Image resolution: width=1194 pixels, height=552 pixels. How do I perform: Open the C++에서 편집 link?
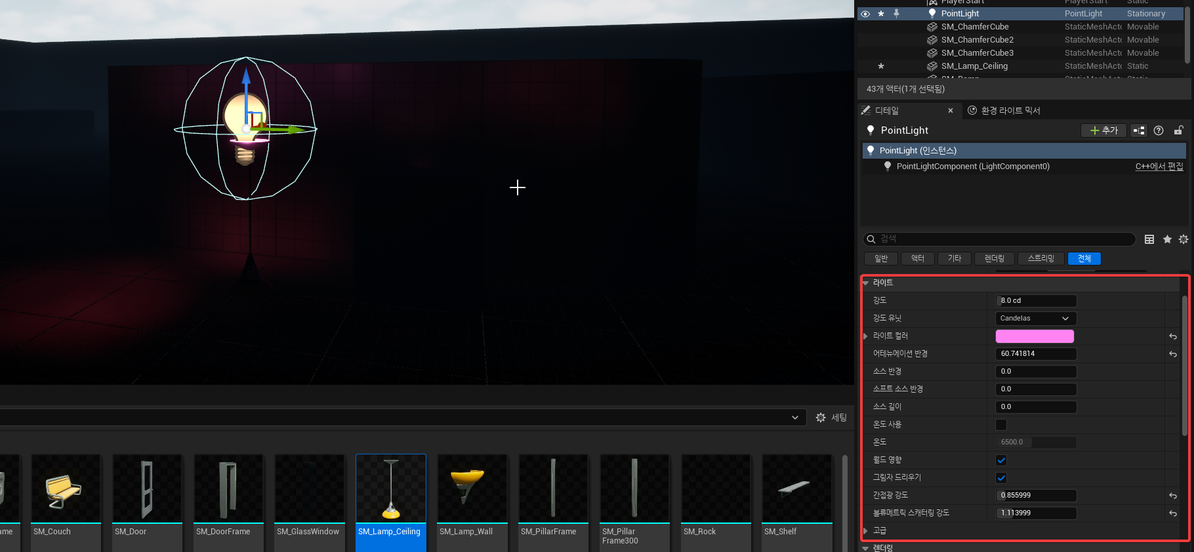(1159, 167)
